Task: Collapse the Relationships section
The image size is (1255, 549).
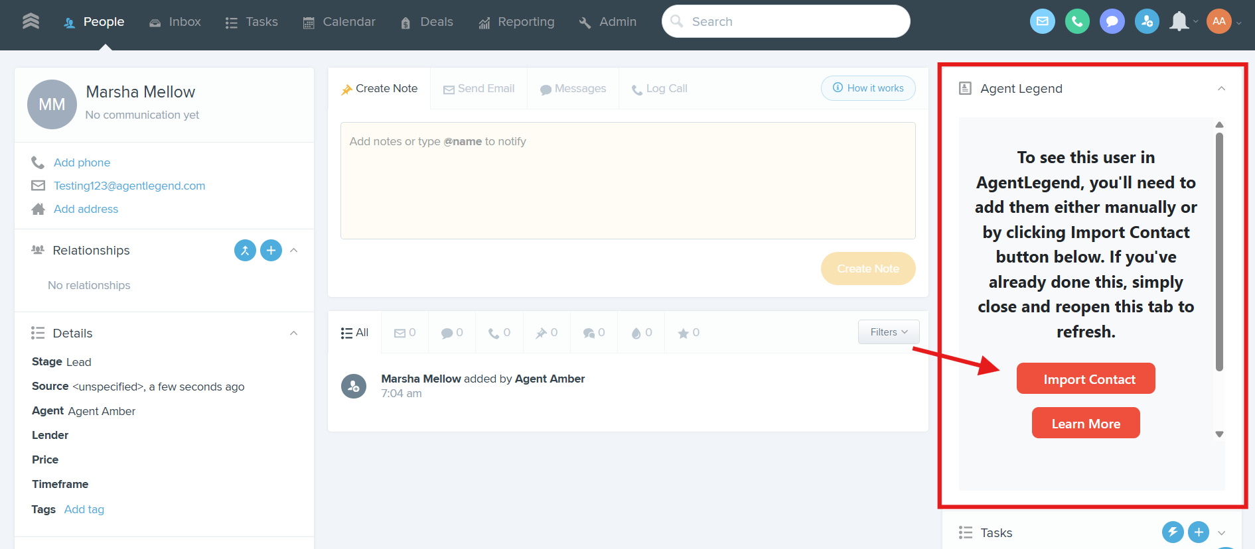Action: point(294,250)
